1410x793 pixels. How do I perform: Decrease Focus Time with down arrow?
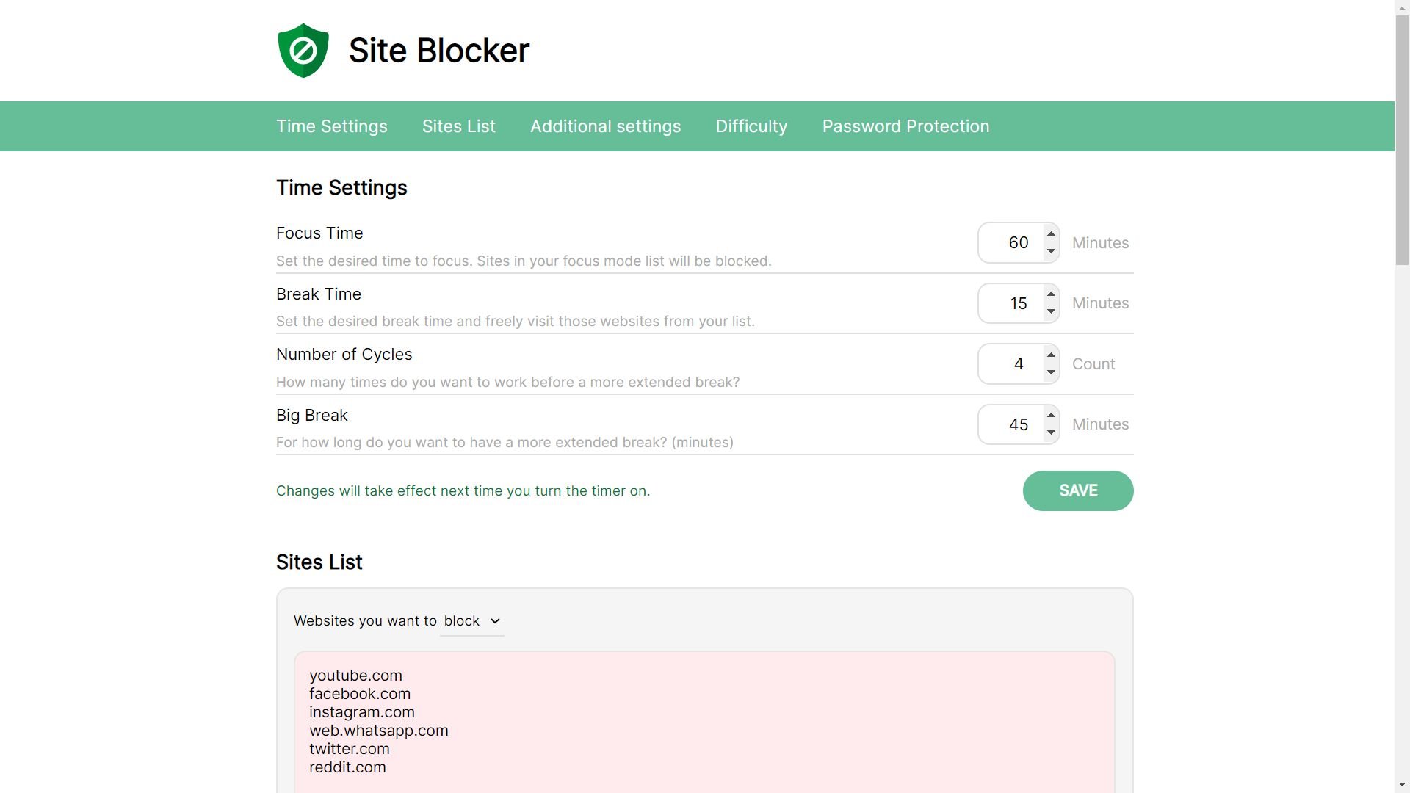click(1051, 251)
